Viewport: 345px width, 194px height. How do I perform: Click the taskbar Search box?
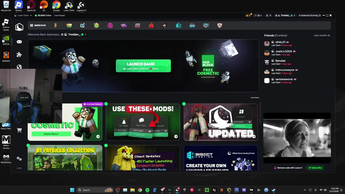pyautogui.click(x=95, y=190)
